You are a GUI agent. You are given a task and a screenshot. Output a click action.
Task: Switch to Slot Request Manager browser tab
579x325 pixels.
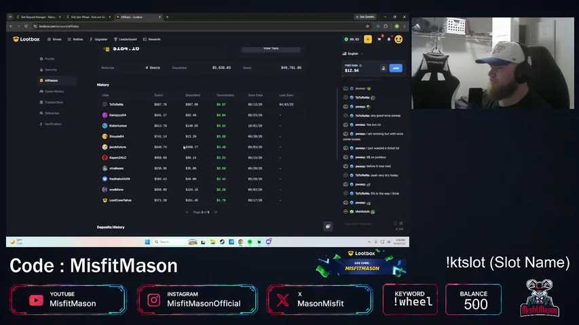pyautogui.click(x=39, y=17)
